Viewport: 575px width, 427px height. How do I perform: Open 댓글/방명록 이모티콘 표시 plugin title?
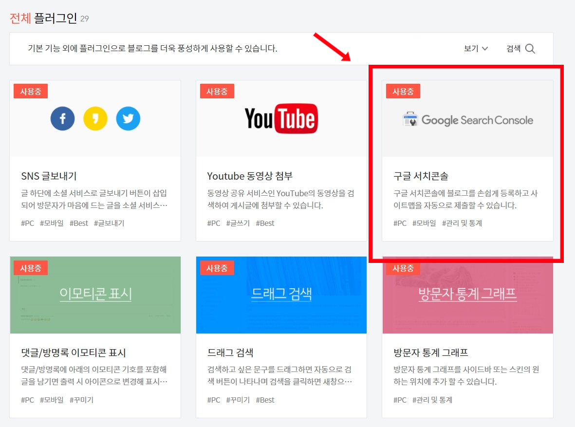click(74, 353)
